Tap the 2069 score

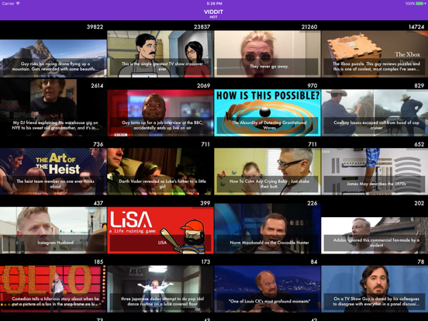coord(204,86)
